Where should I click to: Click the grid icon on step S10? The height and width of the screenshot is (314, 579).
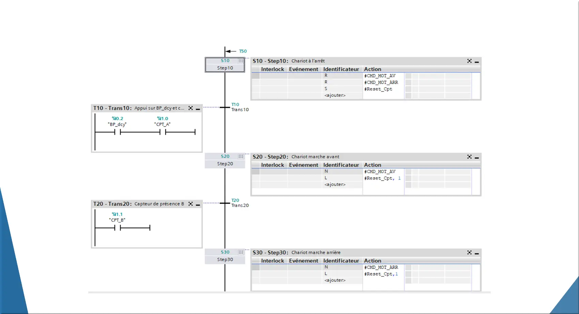[x=241, y=61]
